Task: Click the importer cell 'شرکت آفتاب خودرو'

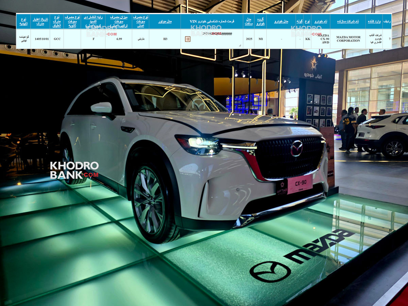Action: pyautogui.click(x=374, y=39)
